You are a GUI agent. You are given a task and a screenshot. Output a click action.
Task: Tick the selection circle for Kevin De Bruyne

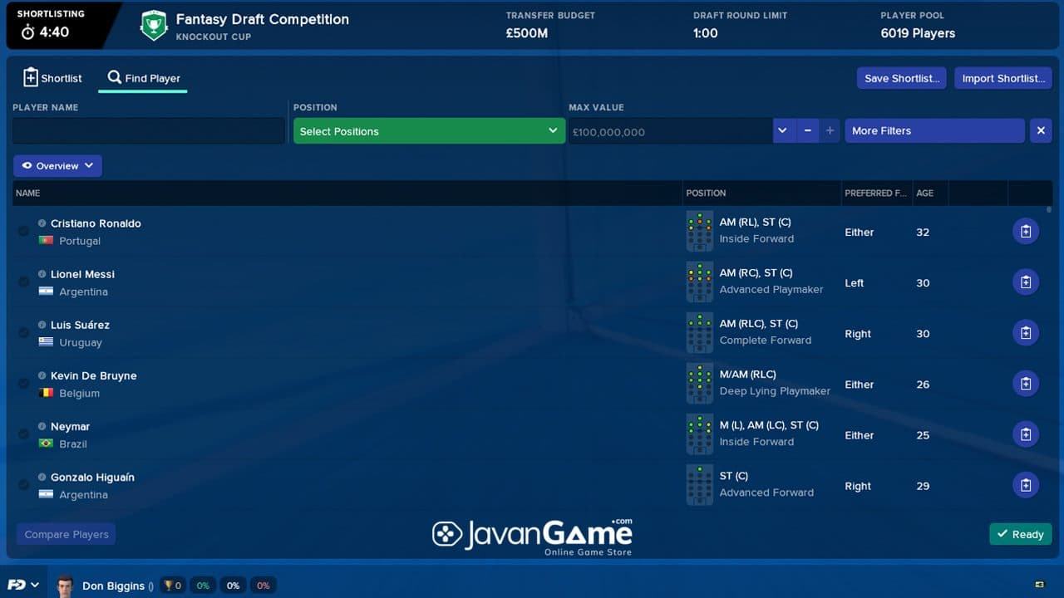click(23, 384)
